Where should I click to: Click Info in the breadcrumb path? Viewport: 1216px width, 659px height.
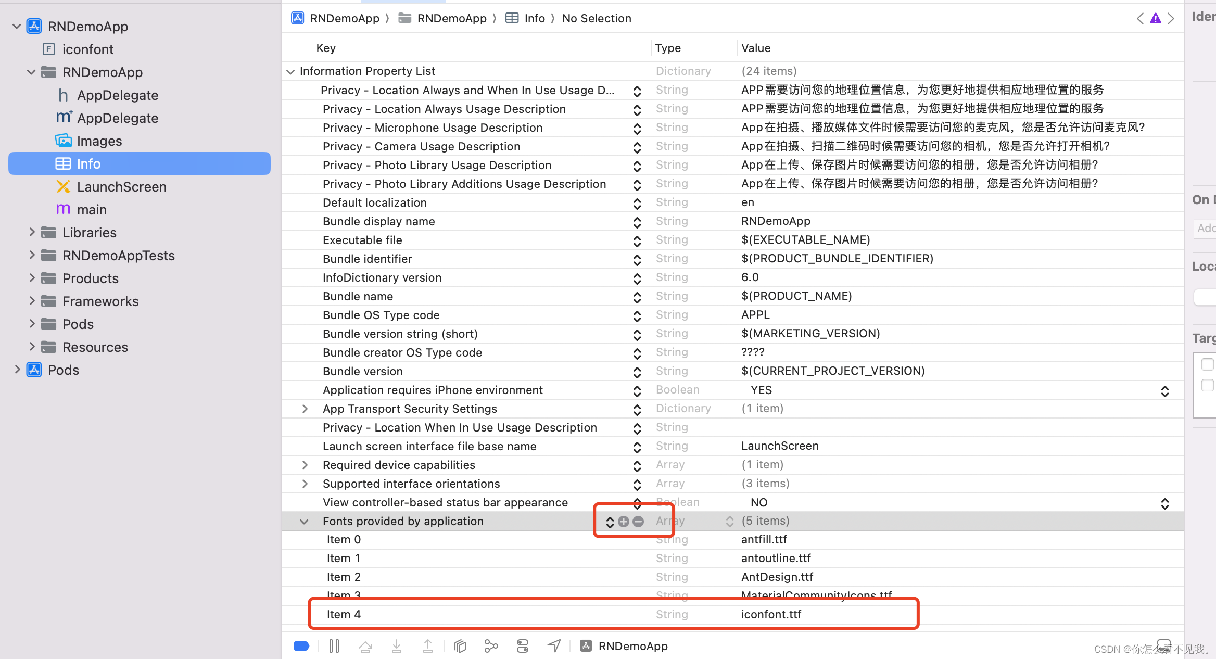534,19
